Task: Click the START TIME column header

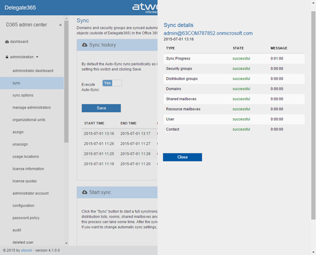Action: (94, 123)
